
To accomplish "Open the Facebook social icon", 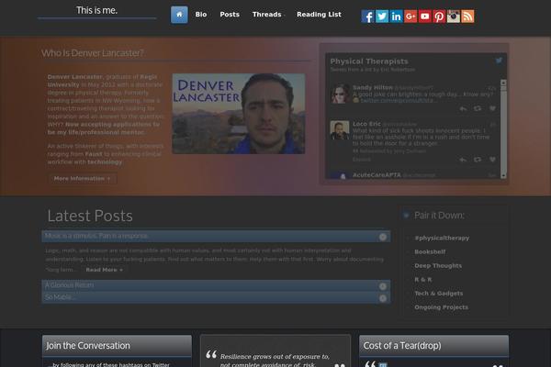I will pos(367,17).
